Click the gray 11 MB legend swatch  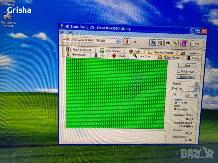pyautogui.click(x=176, y=103)
